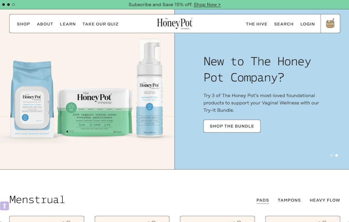Select the second carousel slide dot
The width and height of the screenshot is (349, 222).
coord(337,155)
